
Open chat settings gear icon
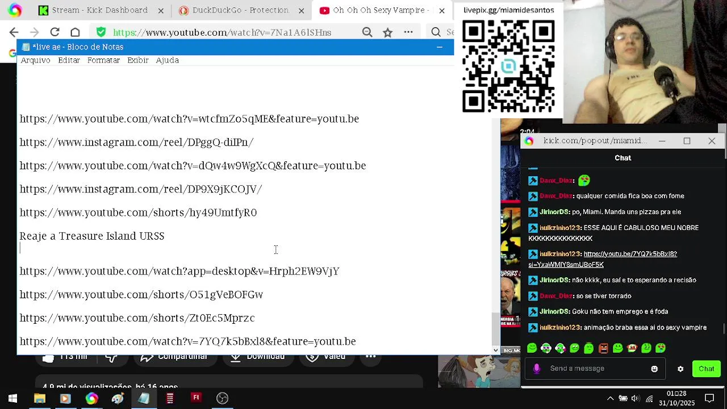(x=680, y=369)
